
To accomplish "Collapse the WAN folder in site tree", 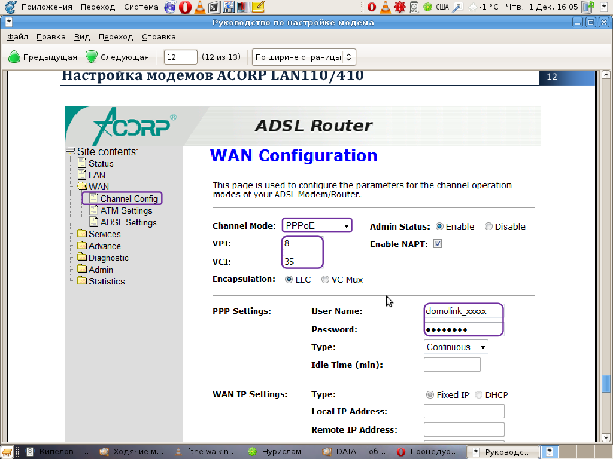I will coord(82,186).
